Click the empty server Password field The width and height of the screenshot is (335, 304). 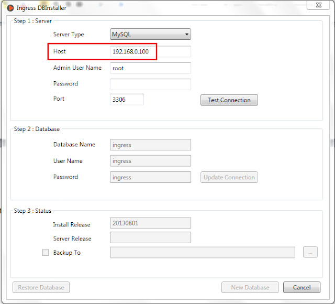pos(150,84)
